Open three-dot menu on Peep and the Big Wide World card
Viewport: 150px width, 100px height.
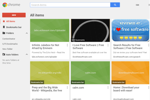tap(67, 88)
